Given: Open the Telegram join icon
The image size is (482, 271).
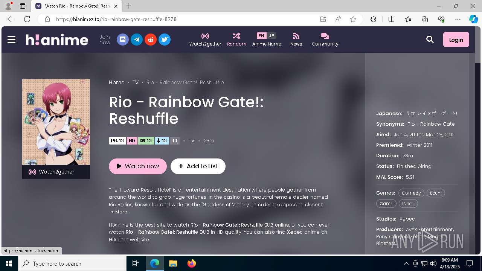Looking at the screenshot, I should 137,40.
